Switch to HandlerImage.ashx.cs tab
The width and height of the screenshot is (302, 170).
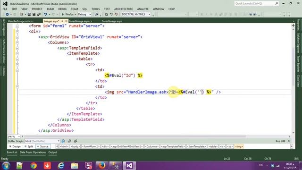(x=21, y=21)
